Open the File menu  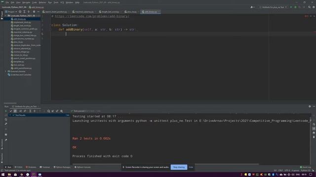[x=7, y=2]
